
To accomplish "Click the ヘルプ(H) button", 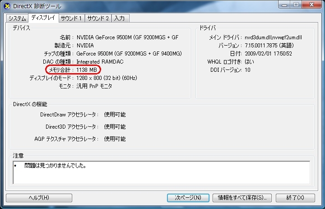I will pyautogui.click(x=39, y=198).
